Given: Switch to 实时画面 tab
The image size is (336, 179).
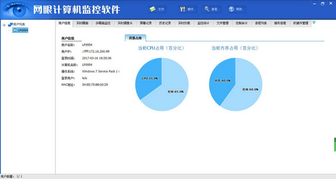Looking at the screenshot, I should [82, 23].
